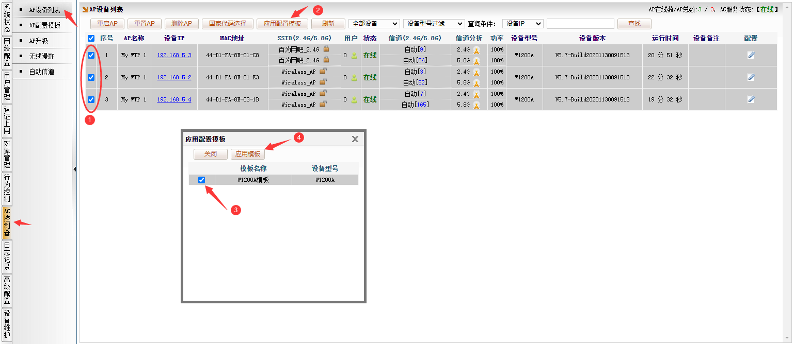Collapse the sidebar with the left arrow handle
This screenshot has height=344, width=794.
coord(74,169)
